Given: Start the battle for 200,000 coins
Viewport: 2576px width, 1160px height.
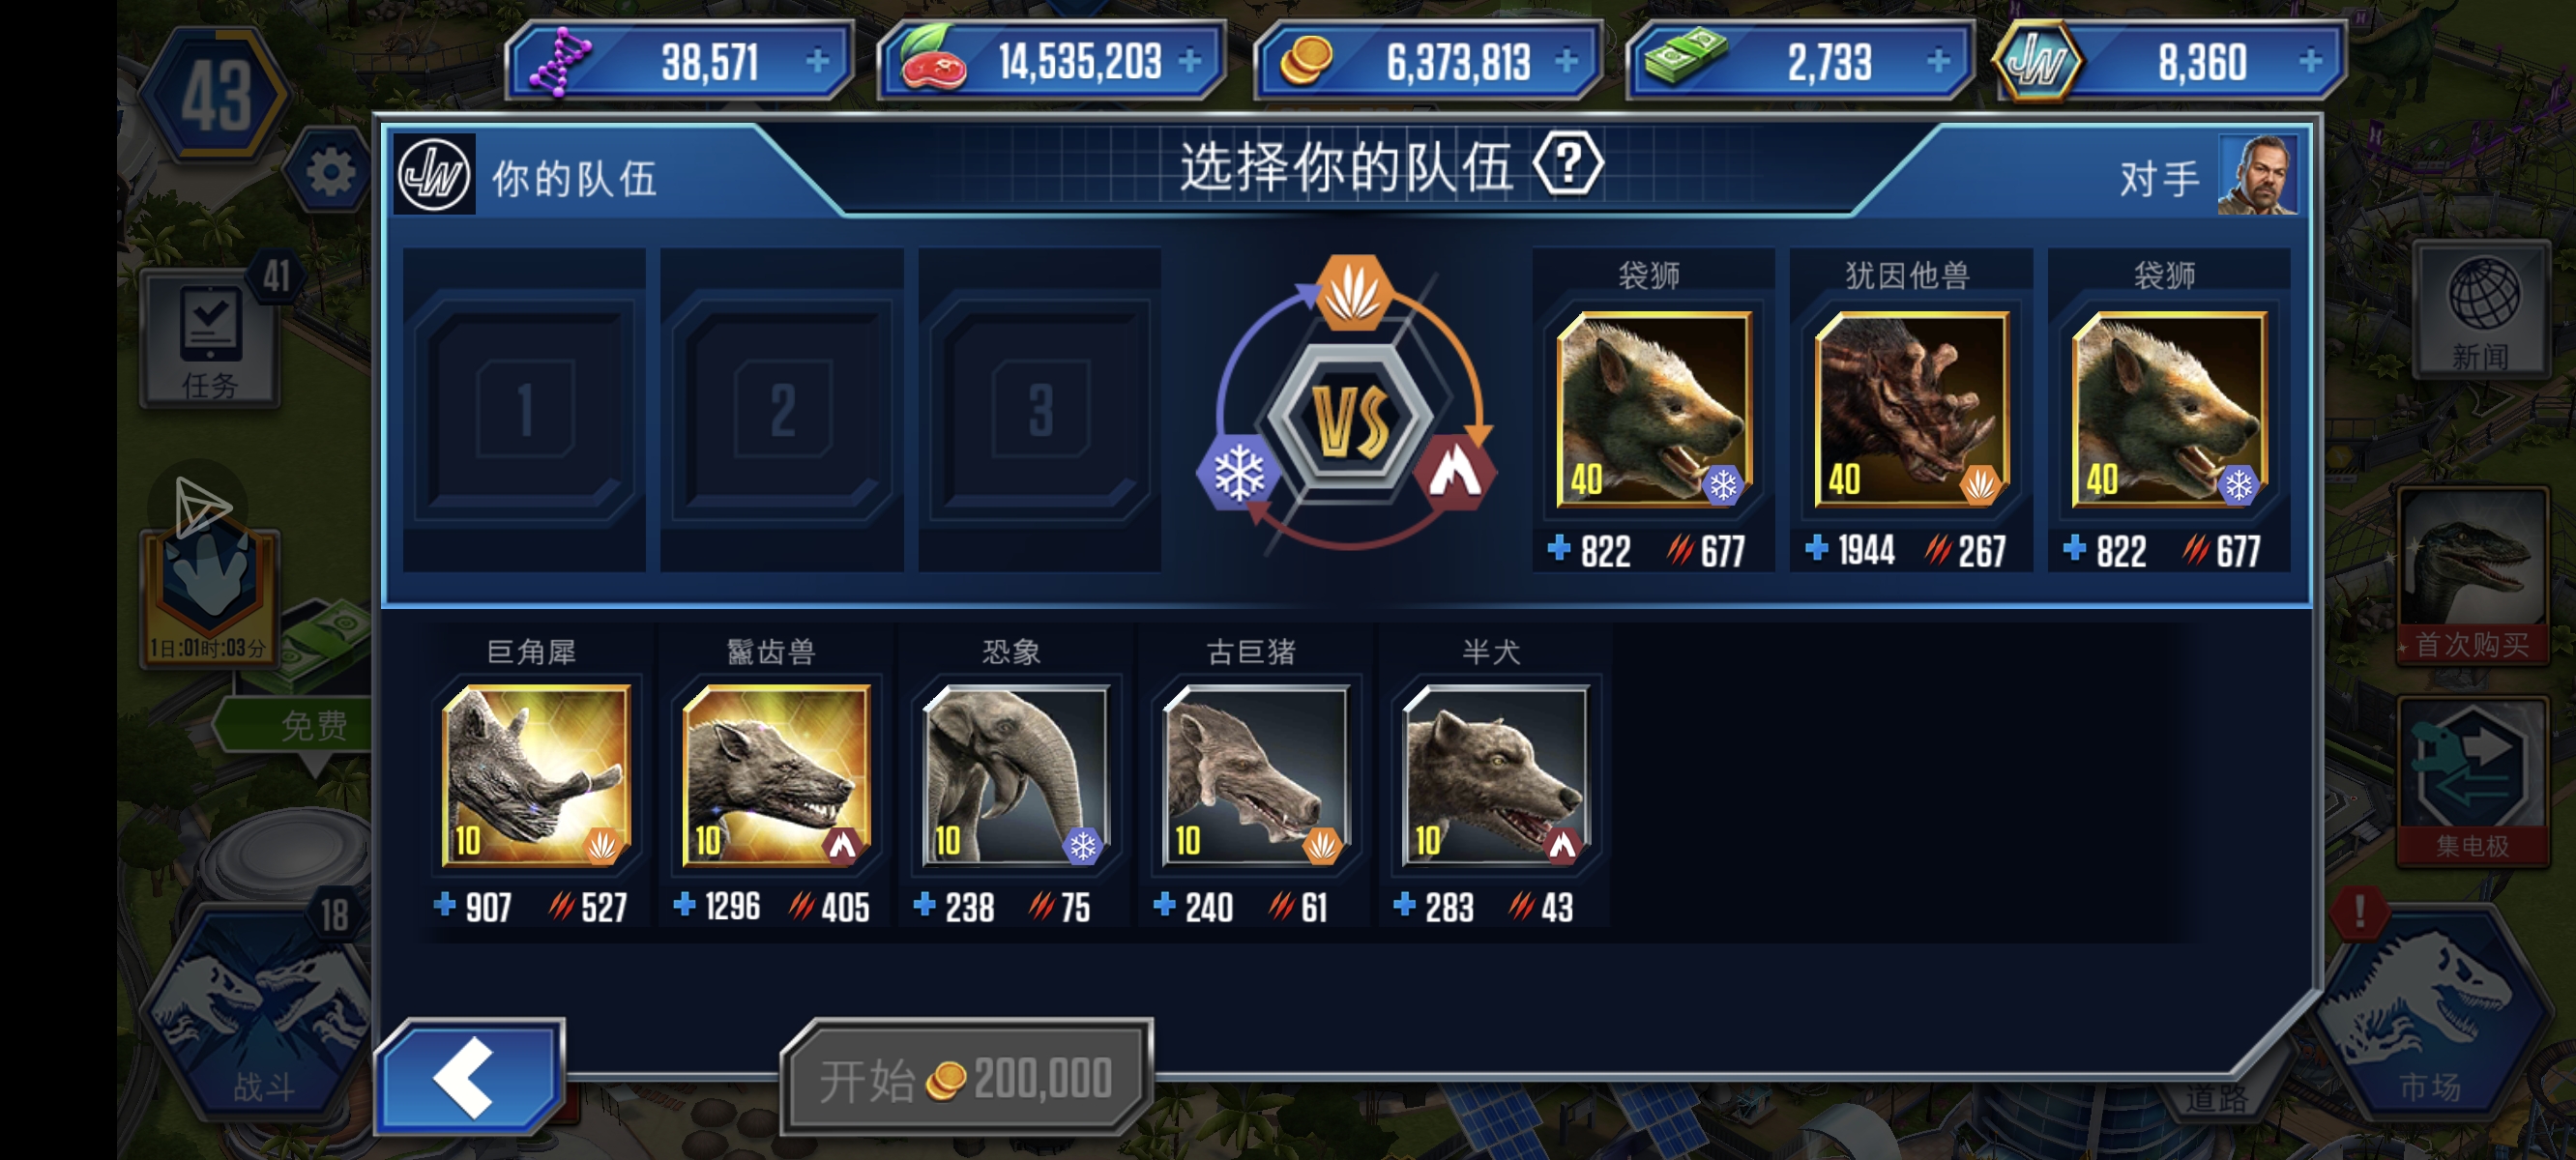Looking at the screenshot, I should pos(966,1079).
